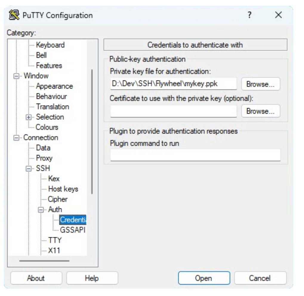
Task: Collapse the SSH tree node
Action: pyautogui.click(x=29, y=169)
